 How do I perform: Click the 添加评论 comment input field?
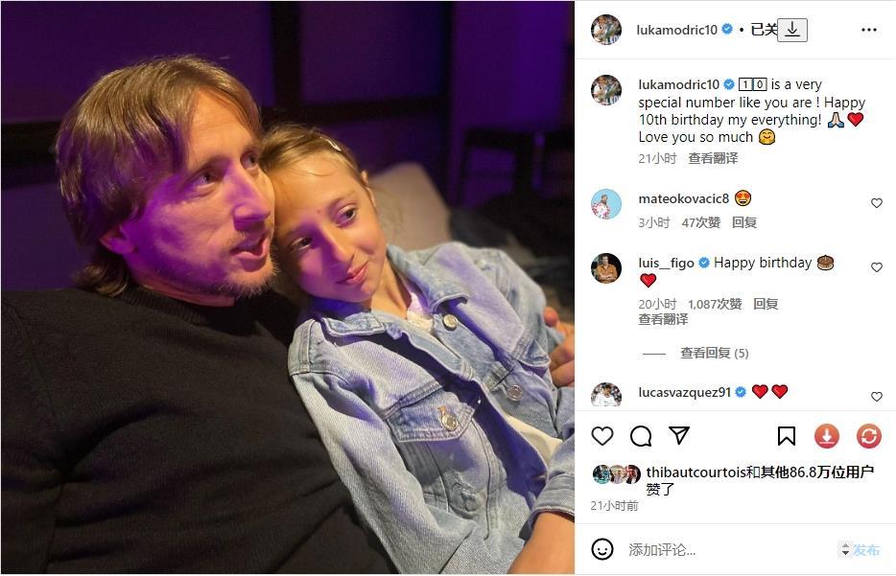coord(725,550)
